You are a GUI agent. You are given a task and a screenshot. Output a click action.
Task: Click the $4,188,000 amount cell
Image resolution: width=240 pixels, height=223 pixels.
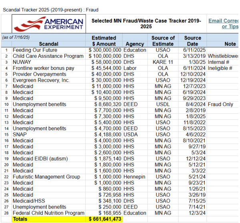point(104,134)
